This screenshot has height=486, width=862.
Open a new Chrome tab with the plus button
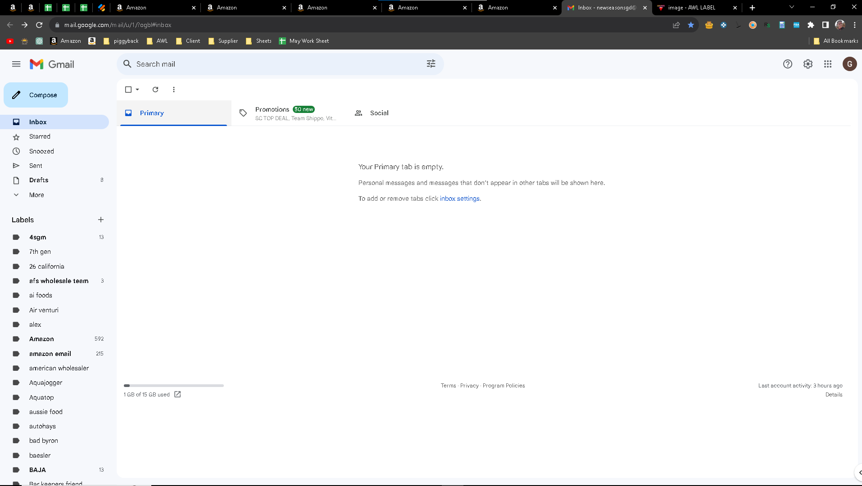[752, 8]
